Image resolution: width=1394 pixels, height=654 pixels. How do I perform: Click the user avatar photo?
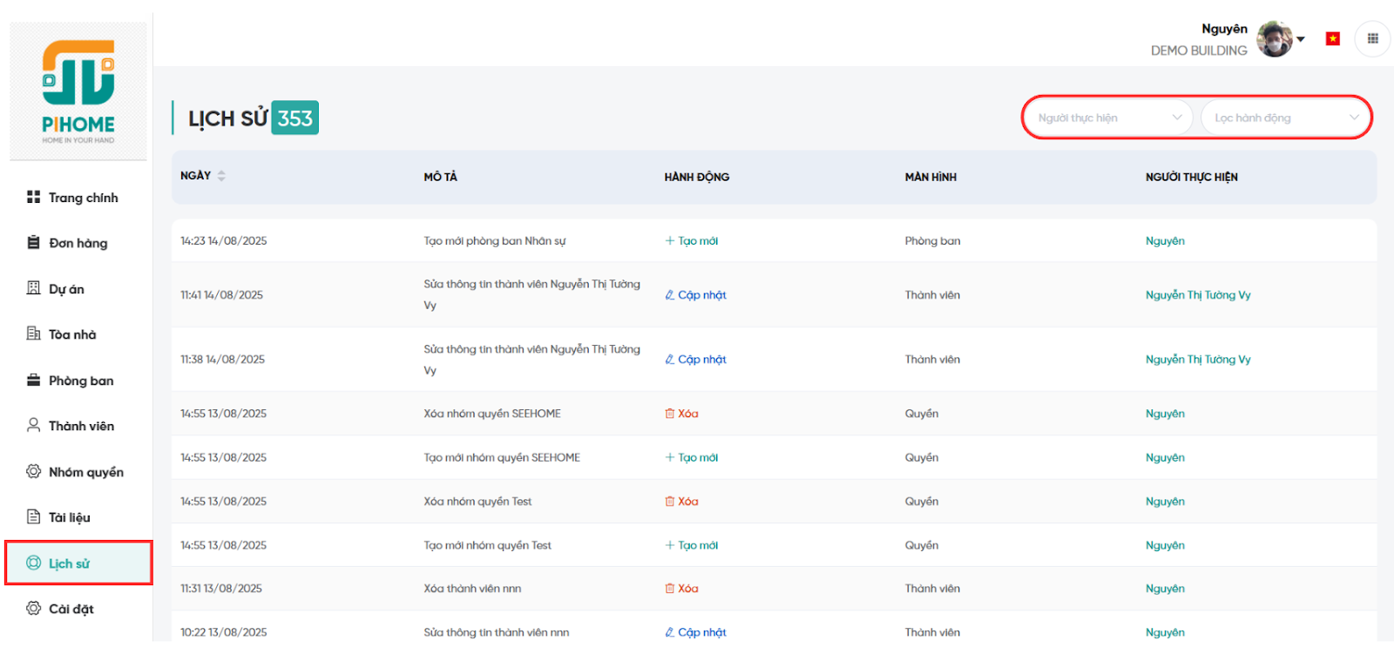point(1274,39)
